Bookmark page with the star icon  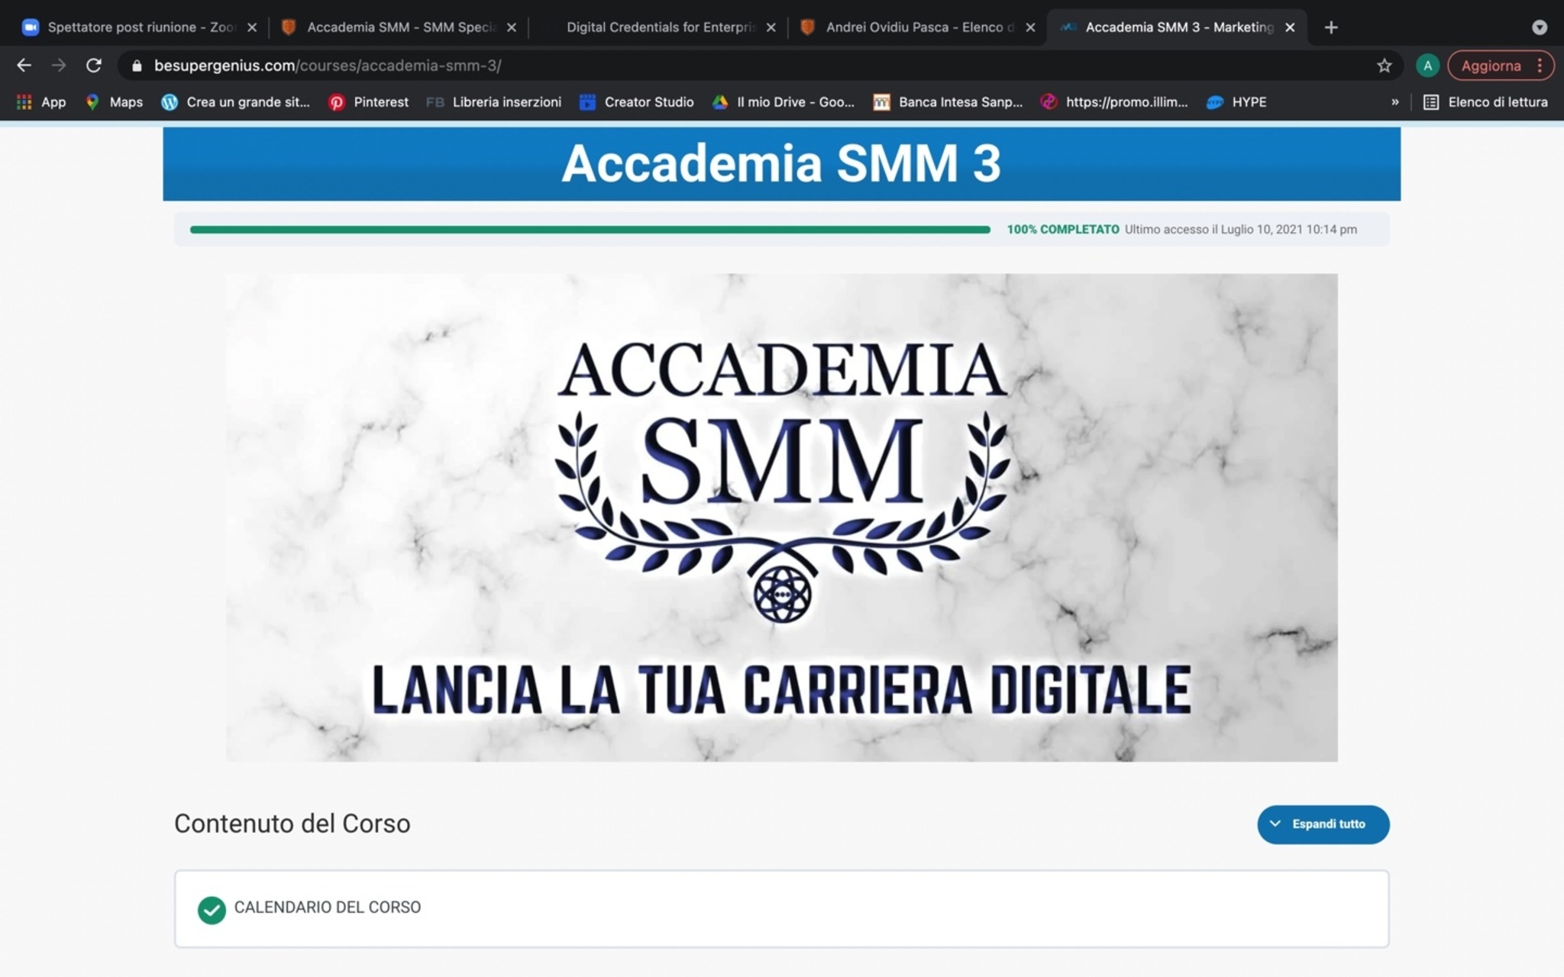click(1384, 66)
